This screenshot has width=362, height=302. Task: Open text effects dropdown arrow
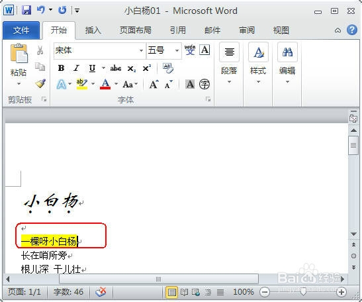(x=70, y=83)
